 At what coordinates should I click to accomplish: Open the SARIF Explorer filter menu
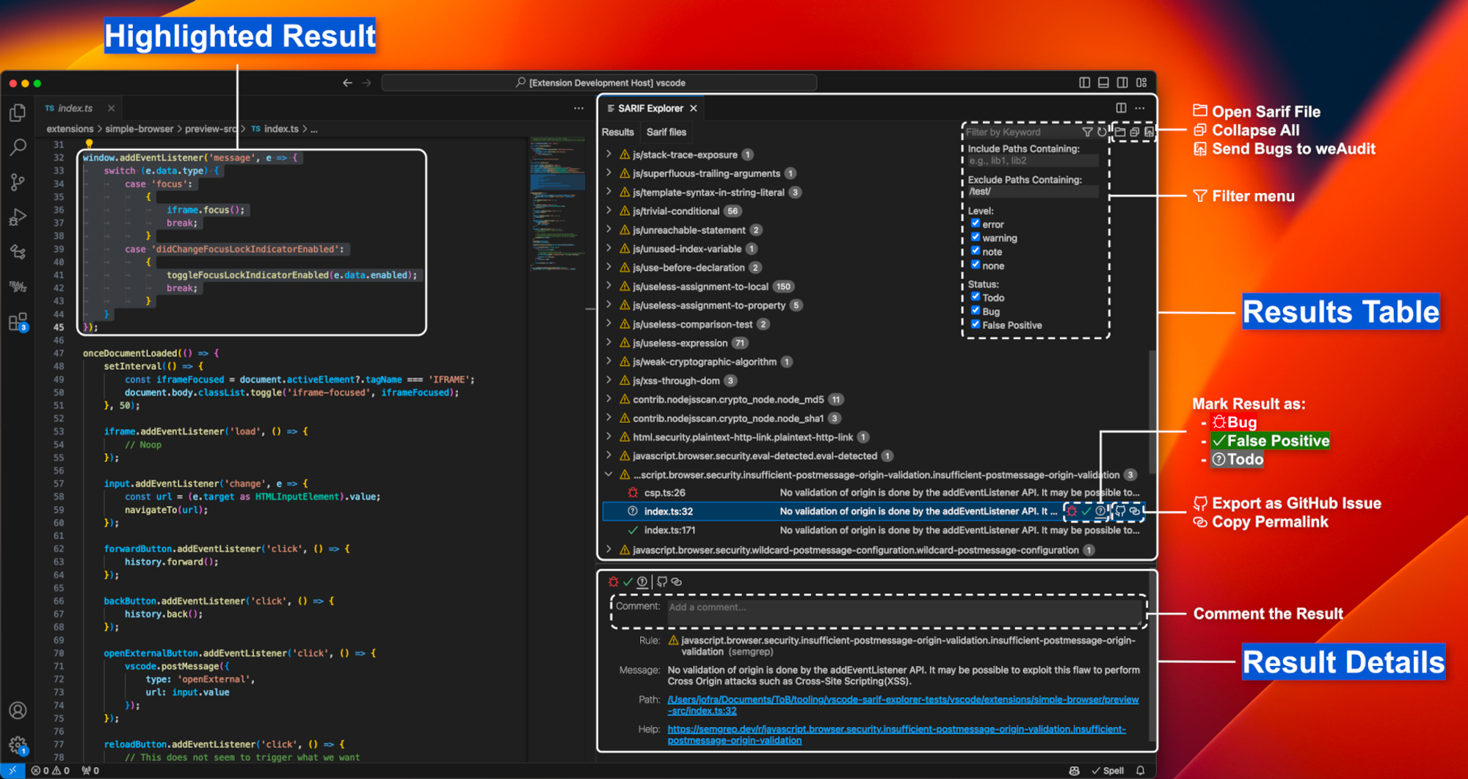point(1088,132)
